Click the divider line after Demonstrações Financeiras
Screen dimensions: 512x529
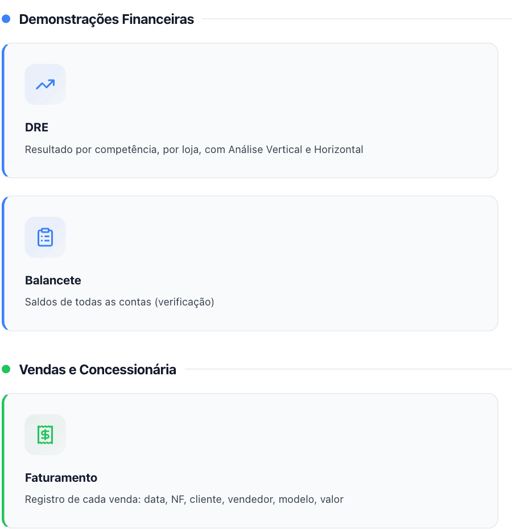357,19
